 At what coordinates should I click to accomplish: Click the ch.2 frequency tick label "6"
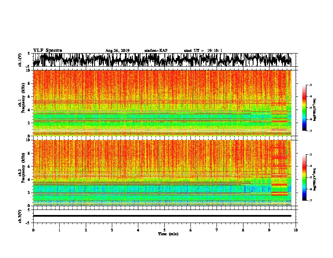coord(29,167)
